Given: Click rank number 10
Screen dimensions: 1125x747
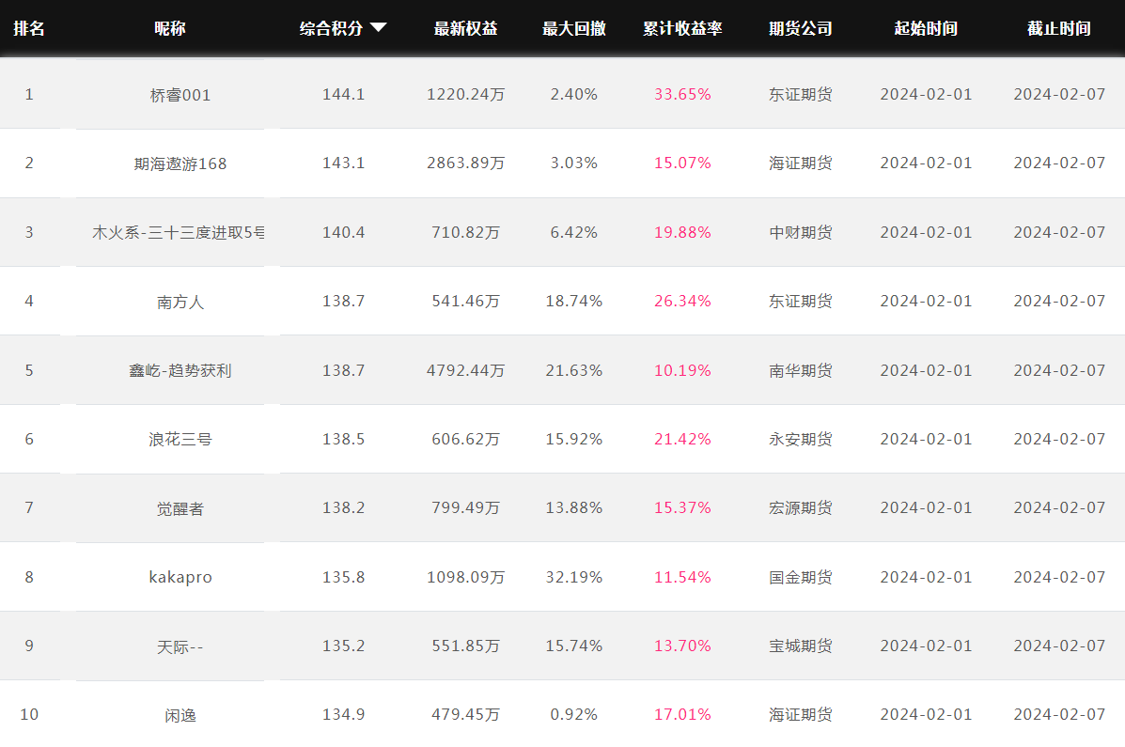Looking at the screenshot, I should point(29,715).
